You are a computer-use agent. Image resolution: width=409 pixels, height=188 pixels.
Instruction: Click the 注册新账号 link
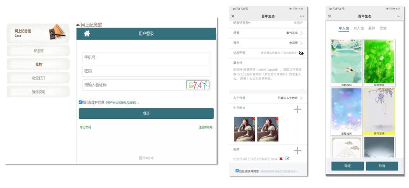tap(205, 127)
